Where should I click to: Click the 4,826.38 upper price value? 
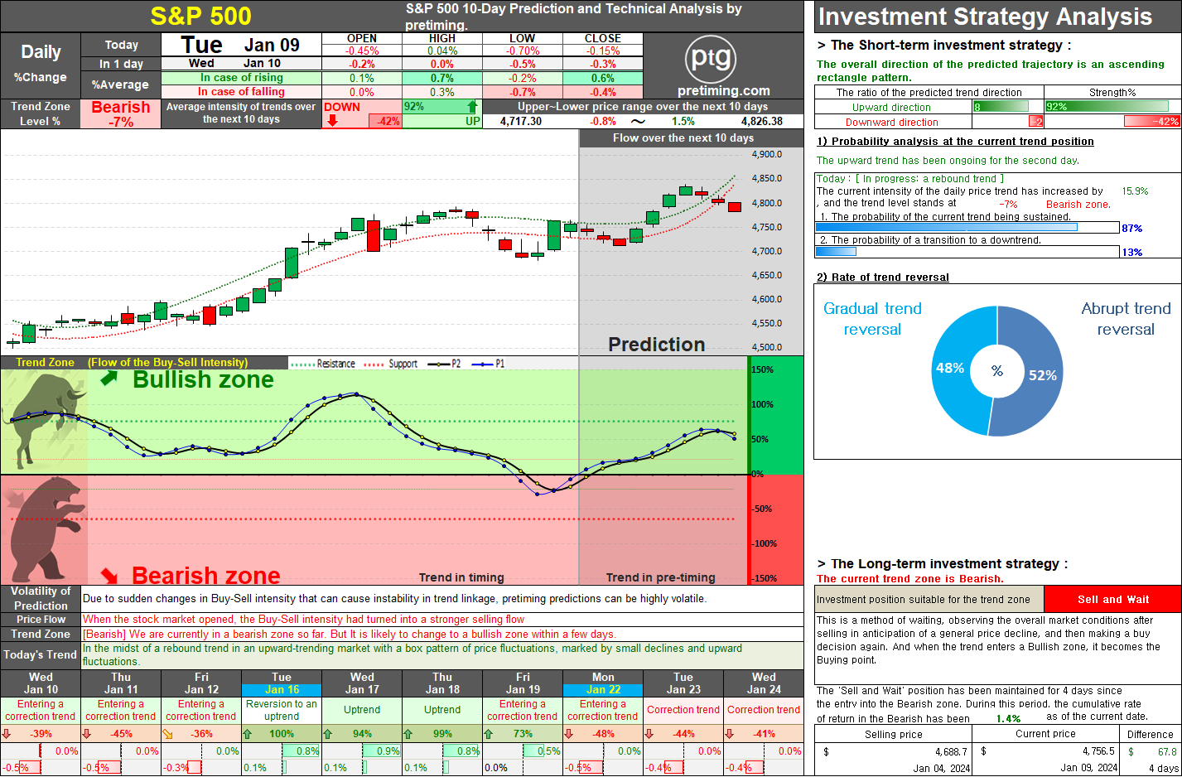(x=761, y=121)
